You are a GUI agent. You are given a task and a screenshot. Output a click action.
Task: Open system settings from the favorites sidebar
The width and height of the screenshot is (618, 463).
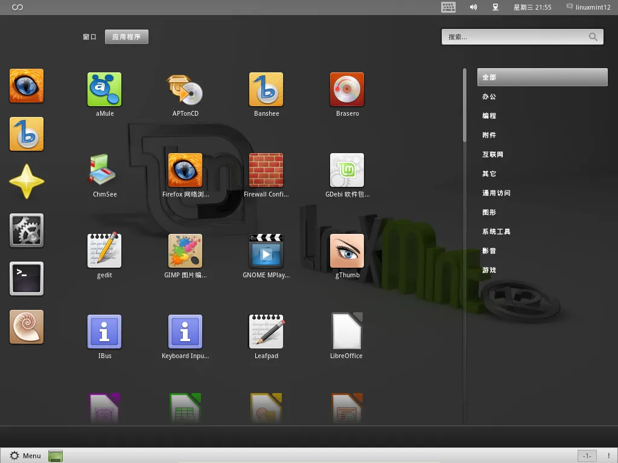(x=26, y=230)
